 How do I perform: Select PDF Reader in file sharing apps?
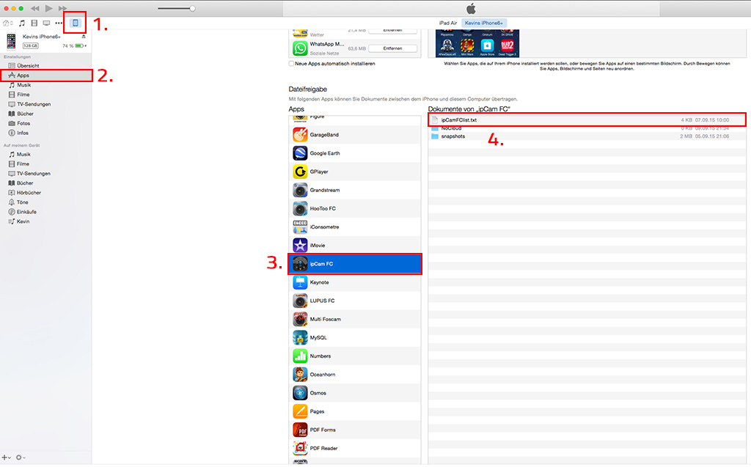click(x=355, y=449)
